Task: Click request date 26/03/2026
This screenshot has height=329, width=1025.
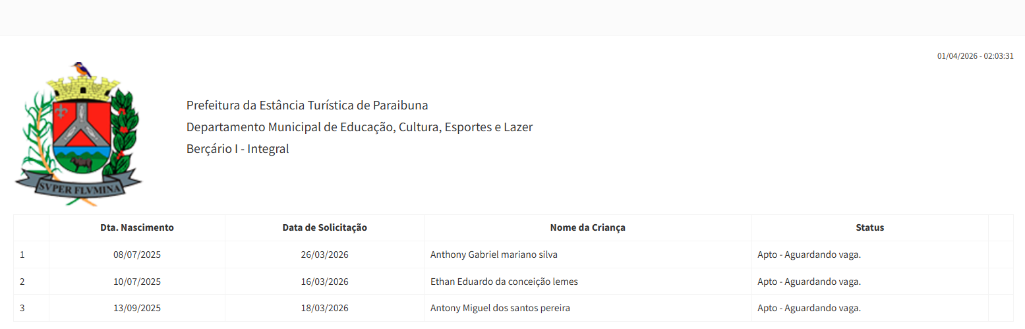Action: [324, 254]
